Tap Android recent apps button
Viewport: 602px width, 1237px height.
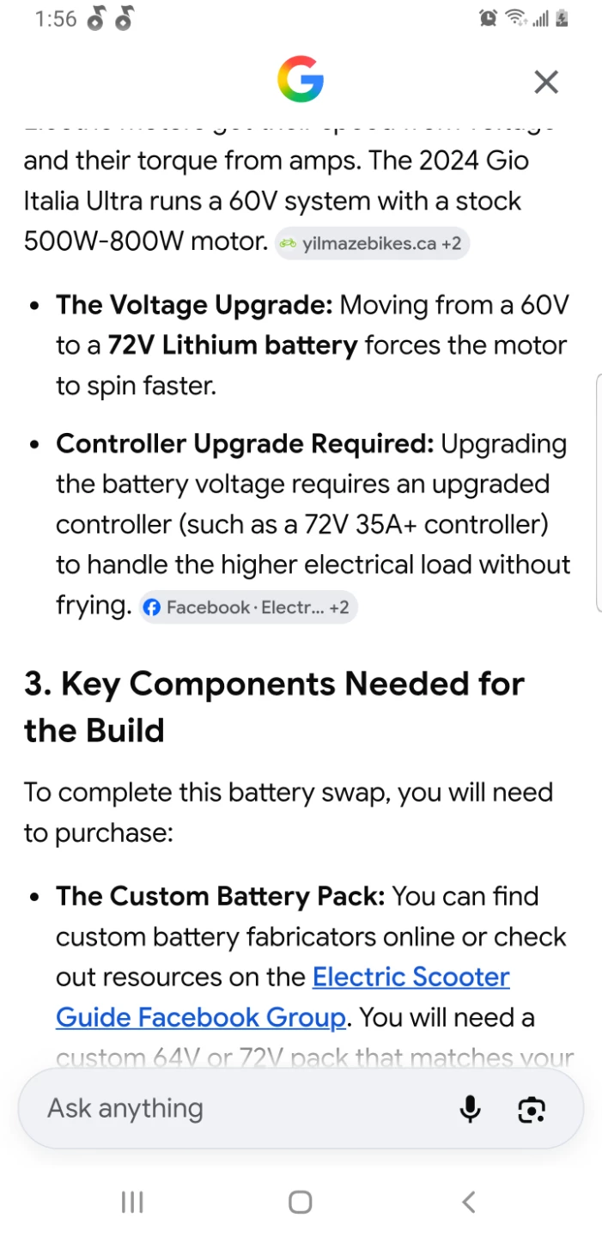(132, 1202)
